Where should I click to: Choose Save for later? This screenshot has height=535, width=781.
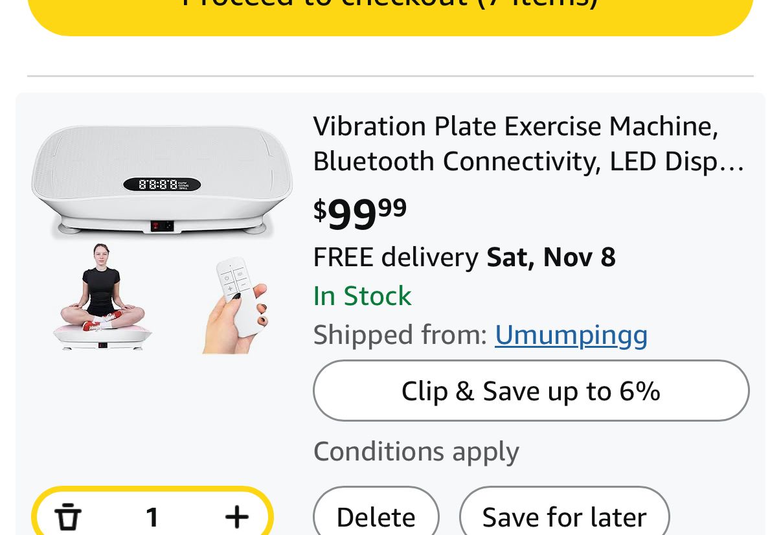pos(564,517)
